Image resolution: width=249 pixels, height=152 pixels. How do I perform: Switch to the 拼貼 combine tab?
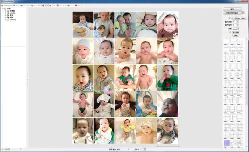point(53,5)
